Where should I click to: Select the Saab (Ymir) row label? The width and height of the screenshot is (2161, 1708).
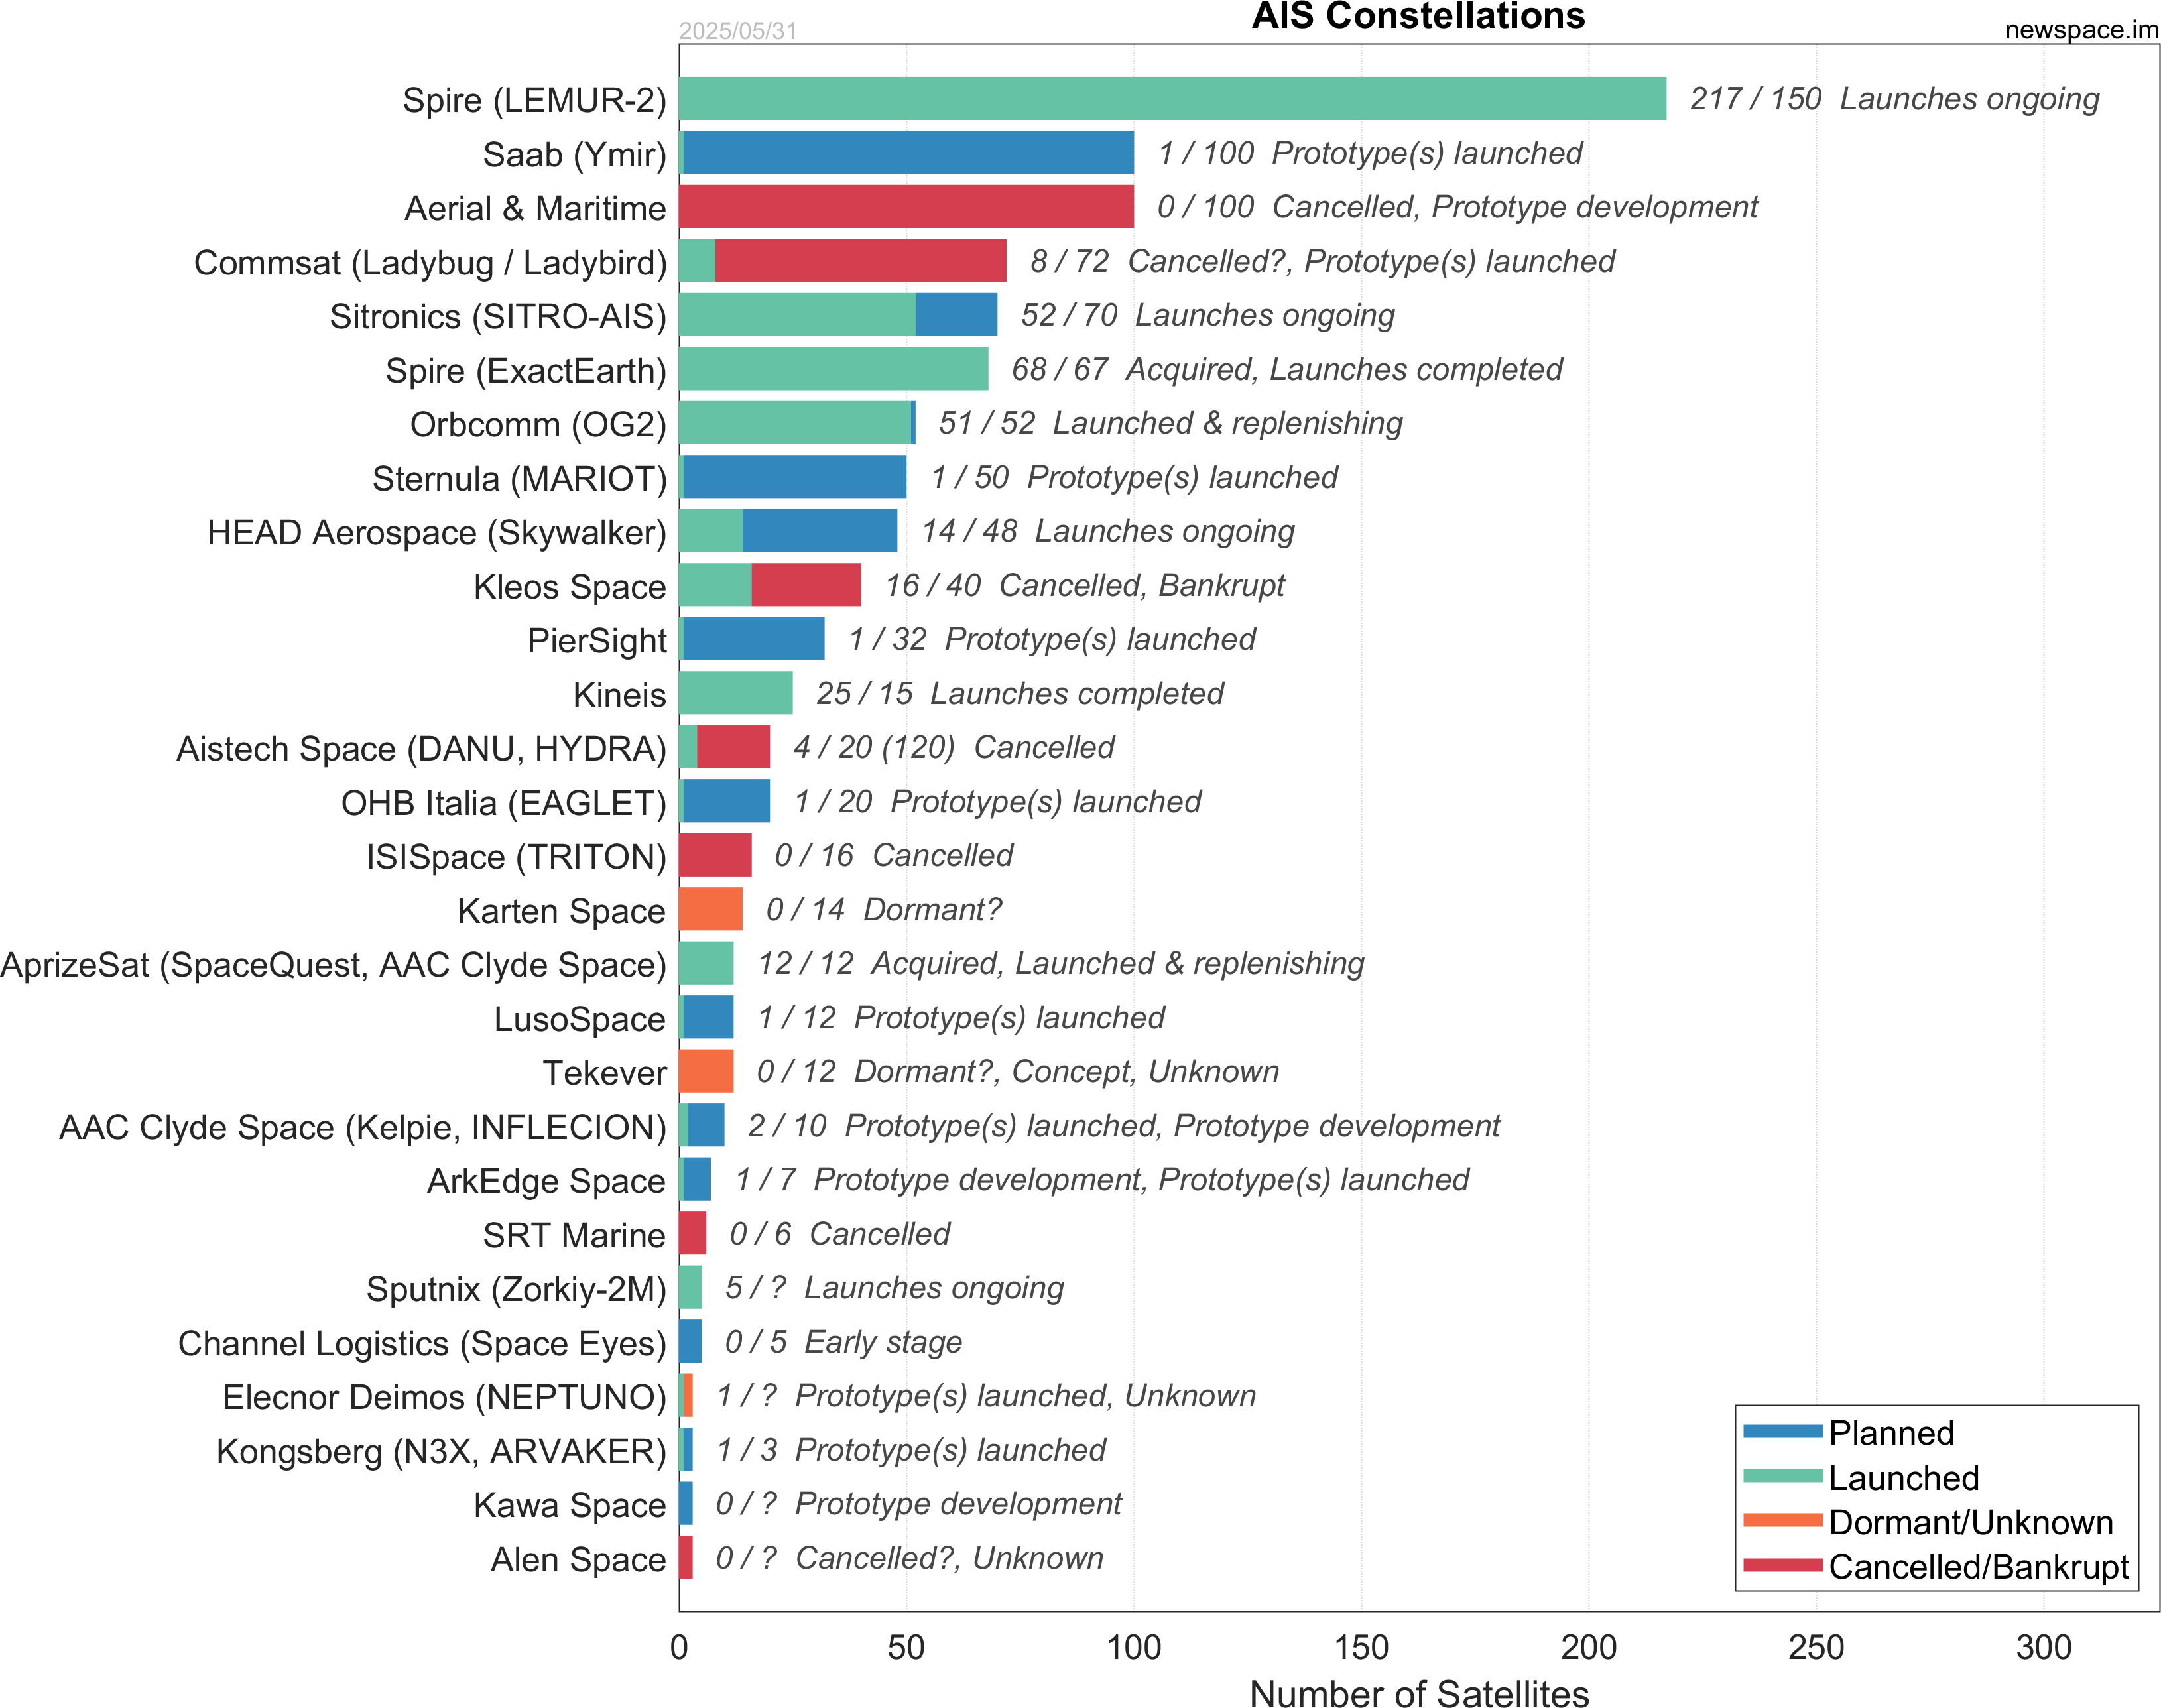click(574, 154)
